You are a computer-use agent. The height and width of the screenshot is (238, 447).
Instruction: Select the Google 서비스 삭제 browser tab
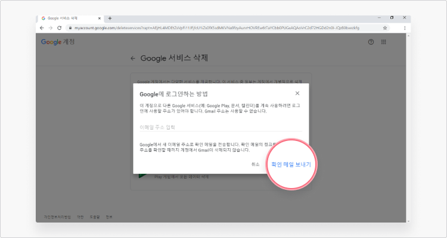[70, 18]
